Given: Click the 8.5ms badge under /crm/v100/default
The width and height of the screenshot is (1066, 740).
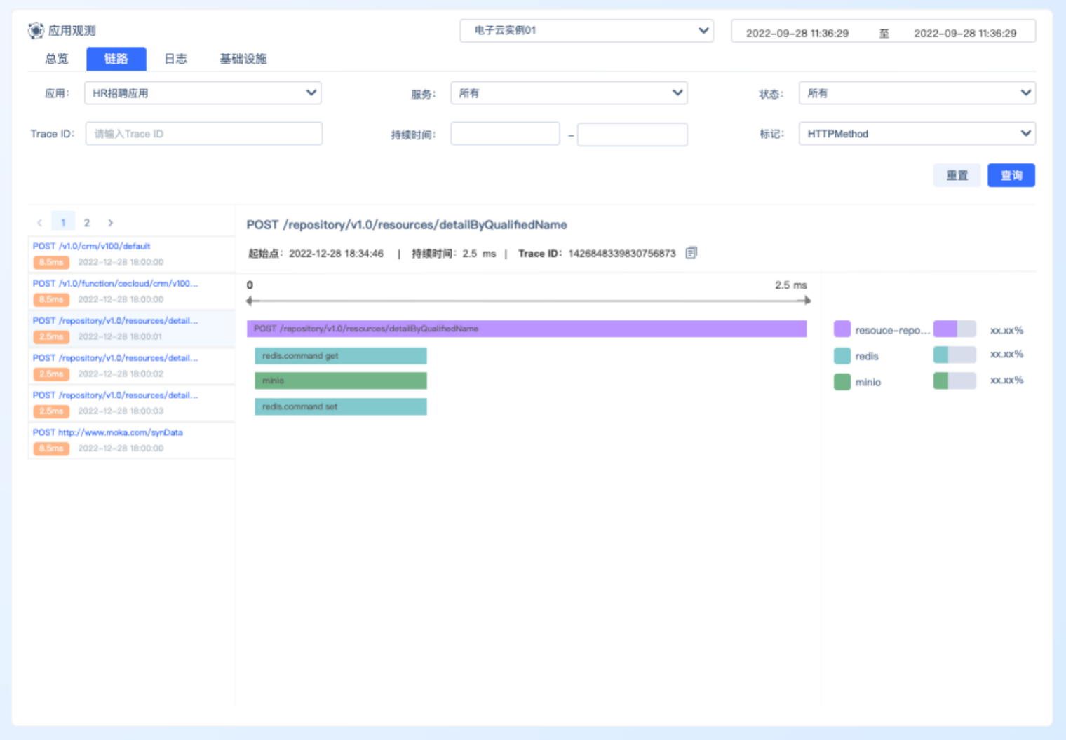Looking at the screenshot, I should pyautogui.click(x=51, y=262).
